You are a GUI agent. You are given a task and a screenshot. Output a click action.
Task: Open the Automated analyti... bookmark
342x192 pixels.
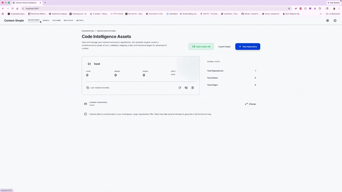17,14
